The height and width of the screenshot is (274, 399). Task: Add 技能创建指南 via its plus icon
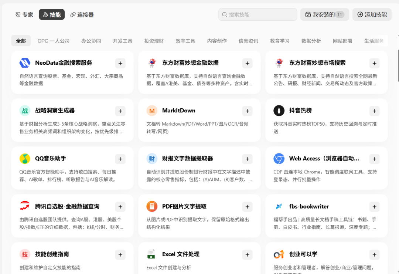pyautogui.click(x=120, y=255)
